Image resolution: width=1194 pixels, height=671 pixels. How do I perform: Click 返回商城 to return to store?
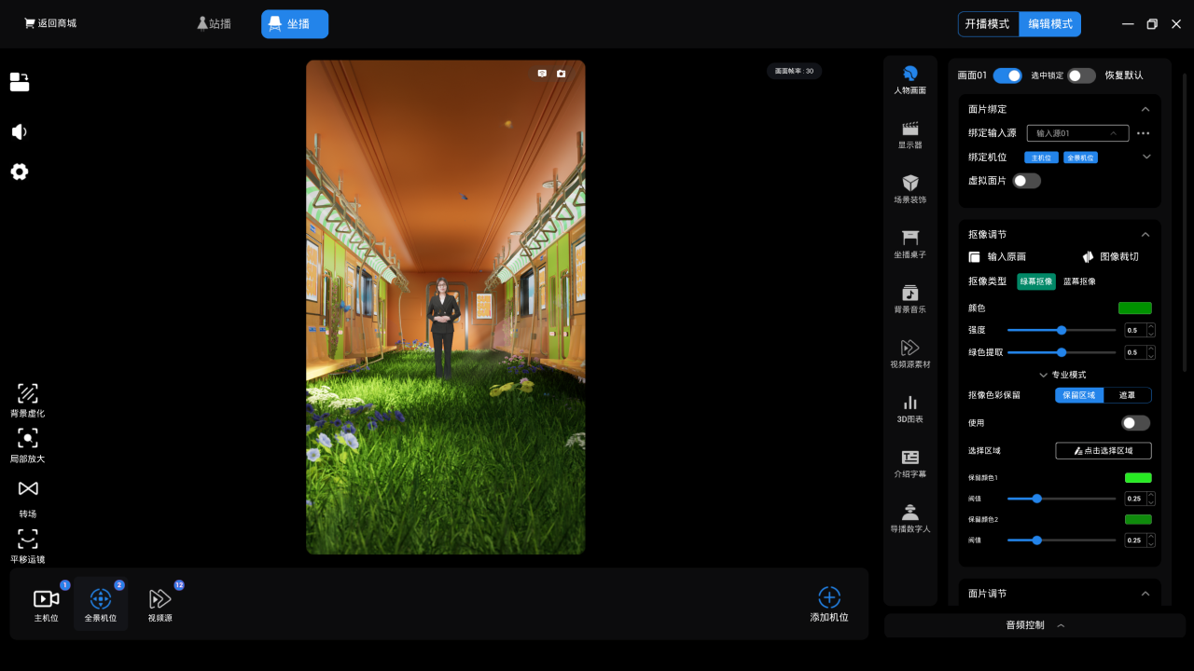pos(50,23)
